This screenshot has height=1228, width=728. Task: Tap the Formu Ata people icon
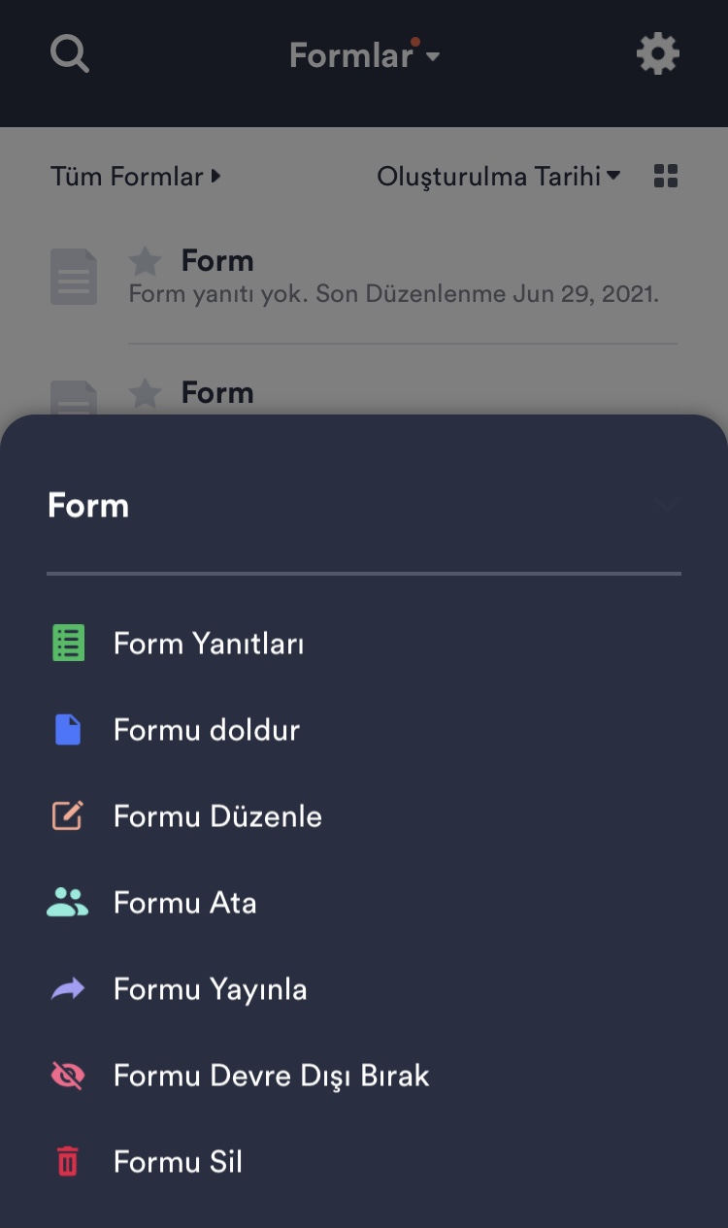pyautogui.click(x=68, y=903)
